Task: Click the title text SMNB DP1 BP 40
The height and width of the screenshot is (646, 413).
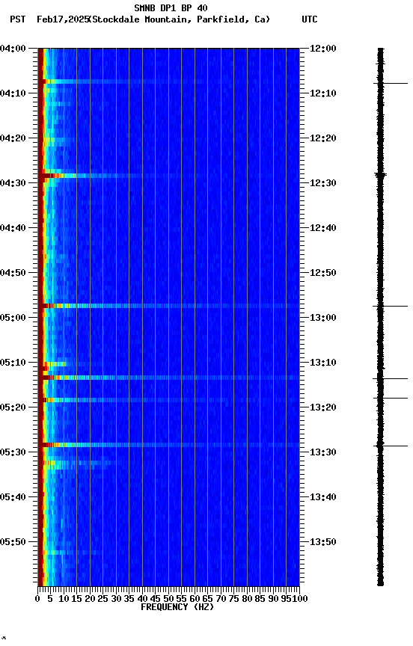Action: coord(171,7)
